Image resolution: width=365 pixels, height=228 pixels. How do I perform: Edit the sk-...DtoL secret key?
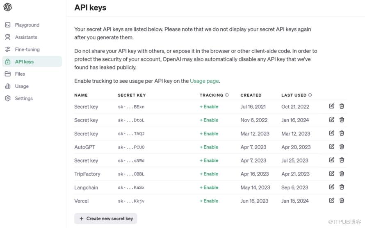[x=332, y=120]
